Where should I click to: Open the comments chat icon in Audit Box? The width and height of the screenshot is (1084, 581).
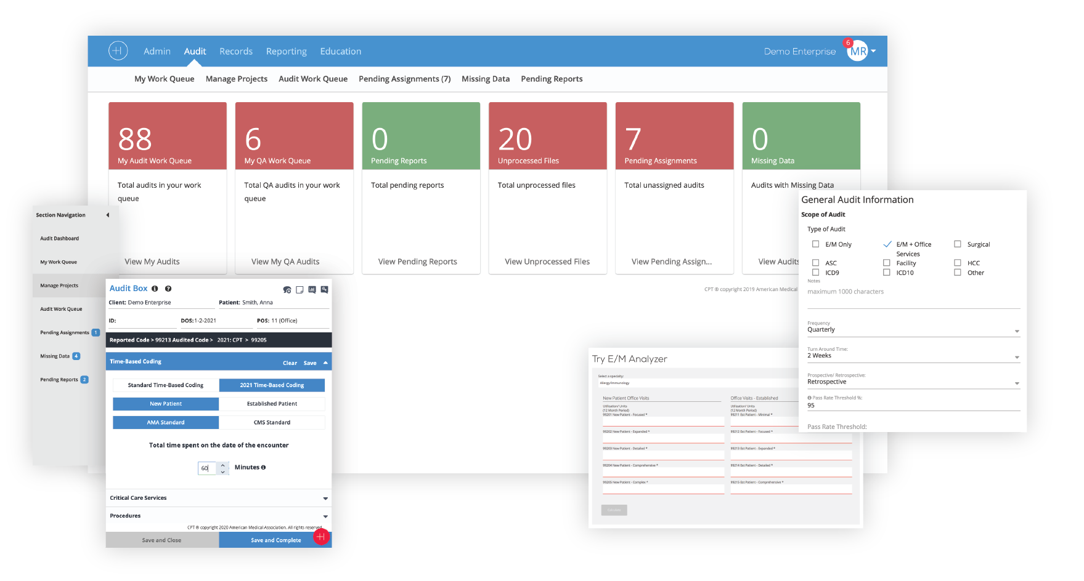(287, 289)
